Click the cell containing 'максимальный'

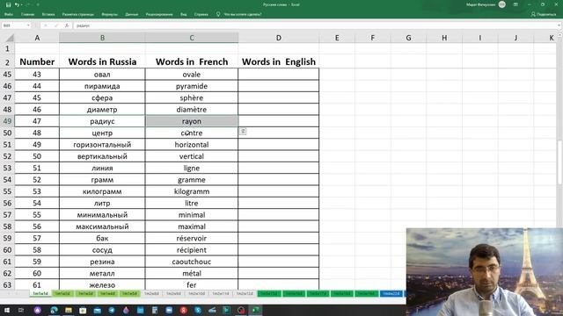coord(102,226)
